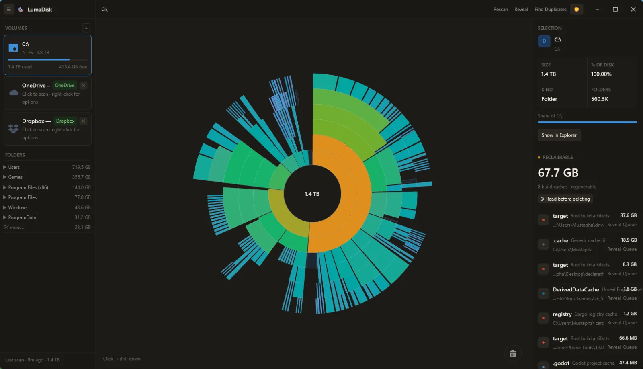Remove the Dropbox volume with its X
Screen dimensions: 643x369
tap(83, 121)
